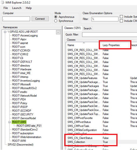The image size is (137, 150).
Task: Select Synchronous mode radio button
Action: click(56, 21)
